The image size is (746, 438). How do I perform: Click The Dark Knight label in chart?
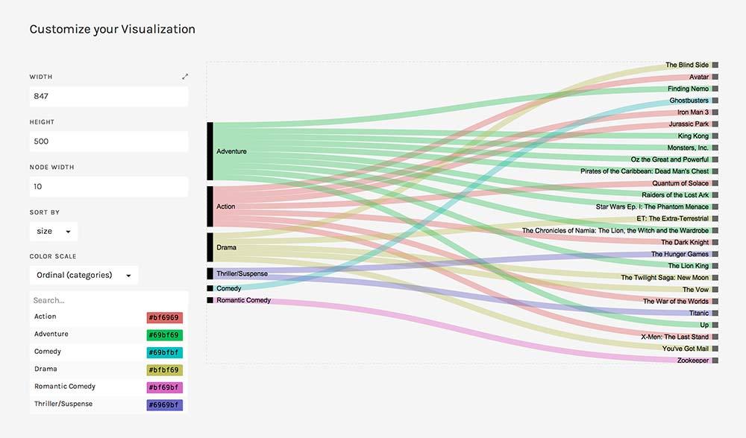(x=684, y=242)
